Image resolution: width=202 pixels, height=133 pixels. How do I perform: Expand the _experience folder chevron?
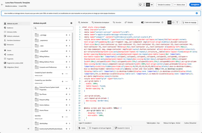tap(69, 40)
